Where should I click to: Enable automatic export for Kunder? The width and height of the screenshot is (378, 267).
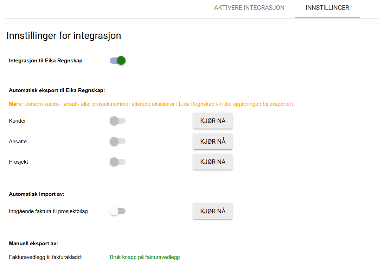pos(118,121)
